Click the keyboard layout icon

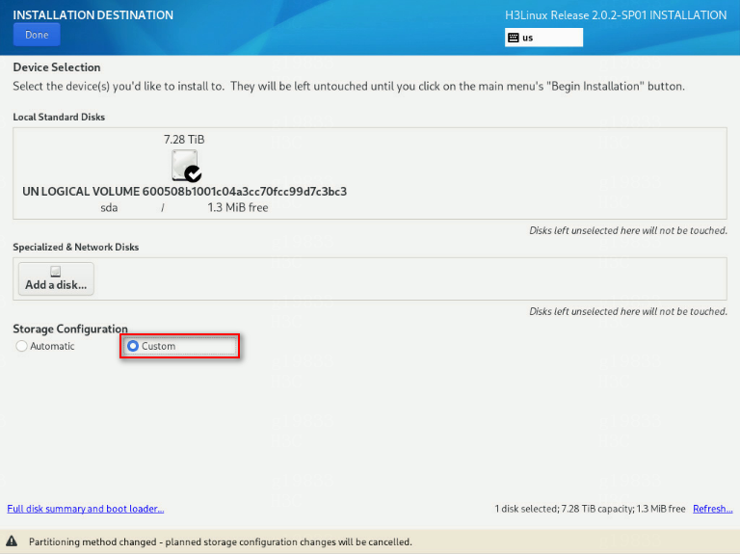click(514, 38)
